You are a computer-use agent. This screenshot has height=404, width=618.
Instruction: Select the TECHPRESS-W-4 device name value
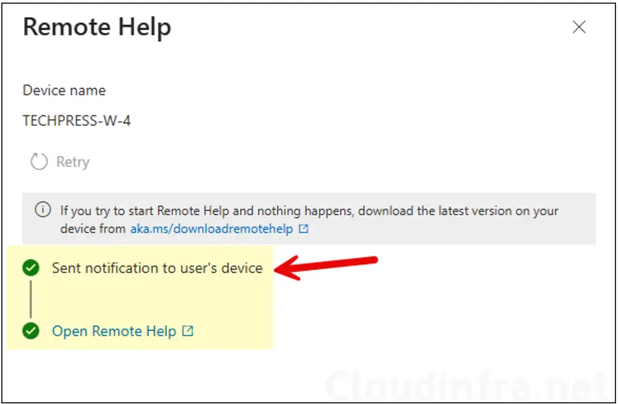[x=76, y=121]
